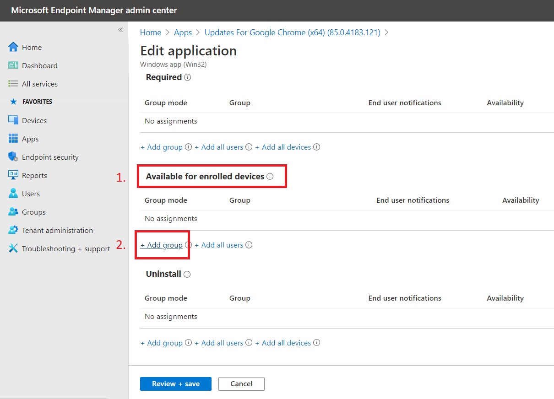Click the Home icon in sidebar
The width and height of the screenshot is (554, 399).
(x=13, y=47)
